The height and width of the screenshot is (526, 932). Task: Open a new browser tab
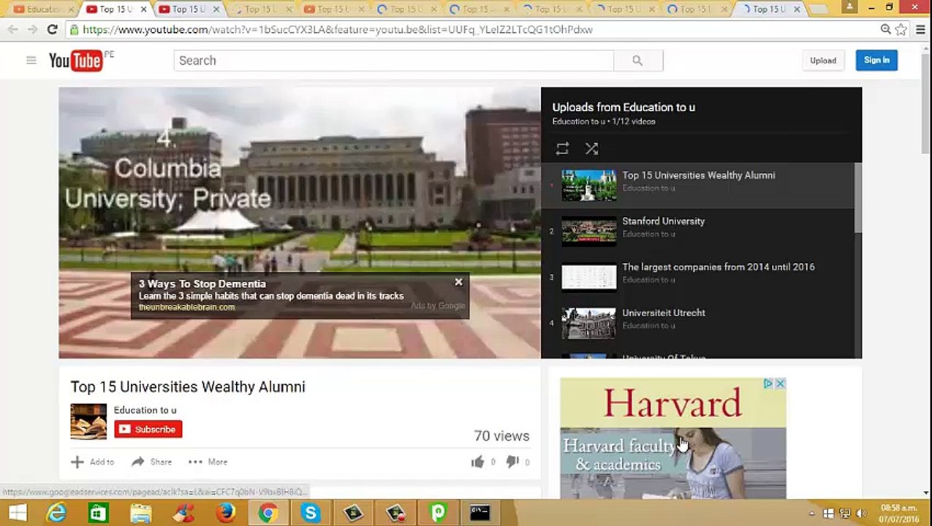[x=819, y=9]
